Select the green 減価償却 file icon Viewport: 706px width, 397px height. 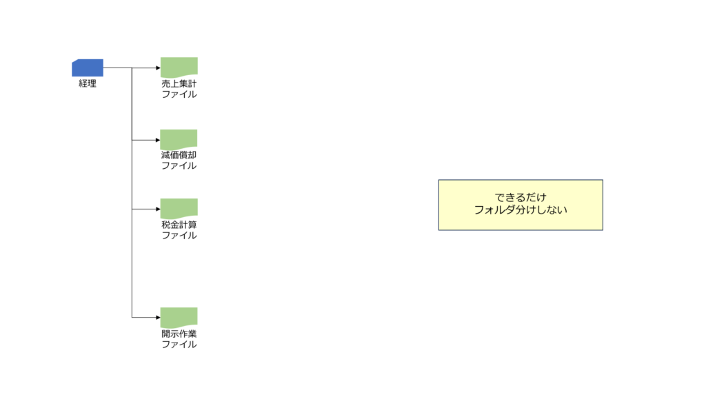tap(179, 139)
